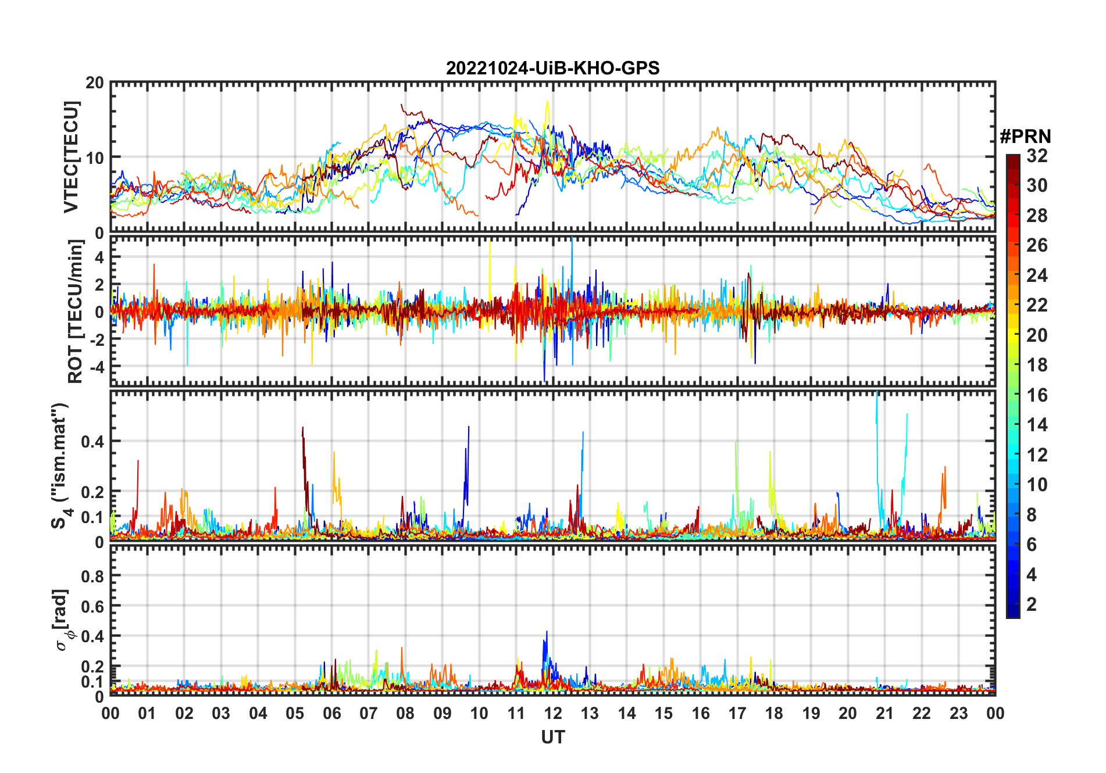Click colorbar tick label 10
This screenshot has width=1106, height=773.
pyautogui.click(x=1037, y=485)
